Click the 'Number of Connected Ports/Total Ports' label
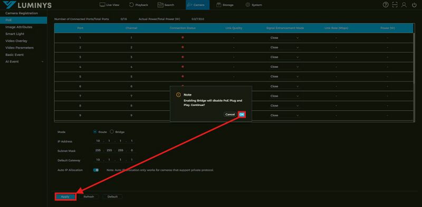Viewport: 422px width, 207px height. click(82, 19)
